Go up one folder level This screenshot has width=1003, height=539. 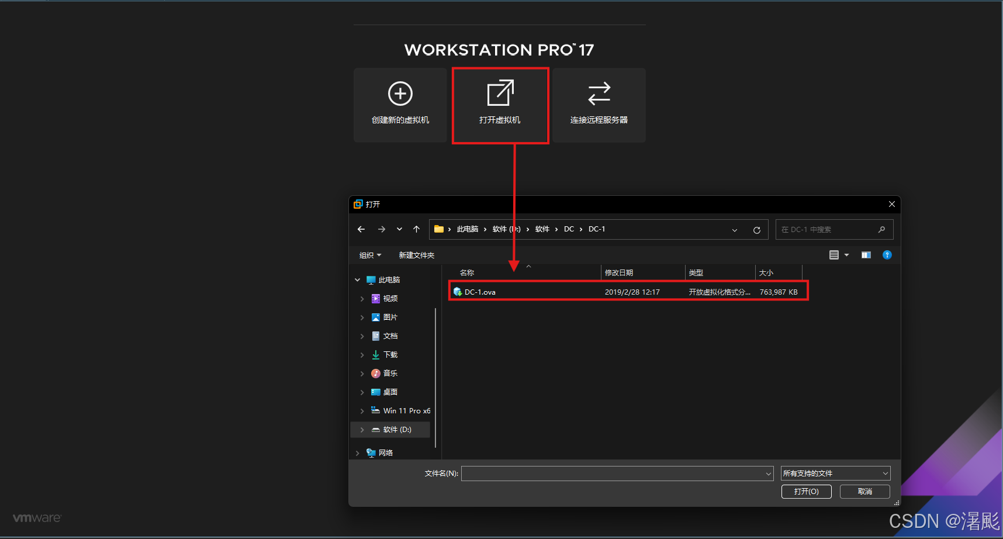click(x=416, y=229)
